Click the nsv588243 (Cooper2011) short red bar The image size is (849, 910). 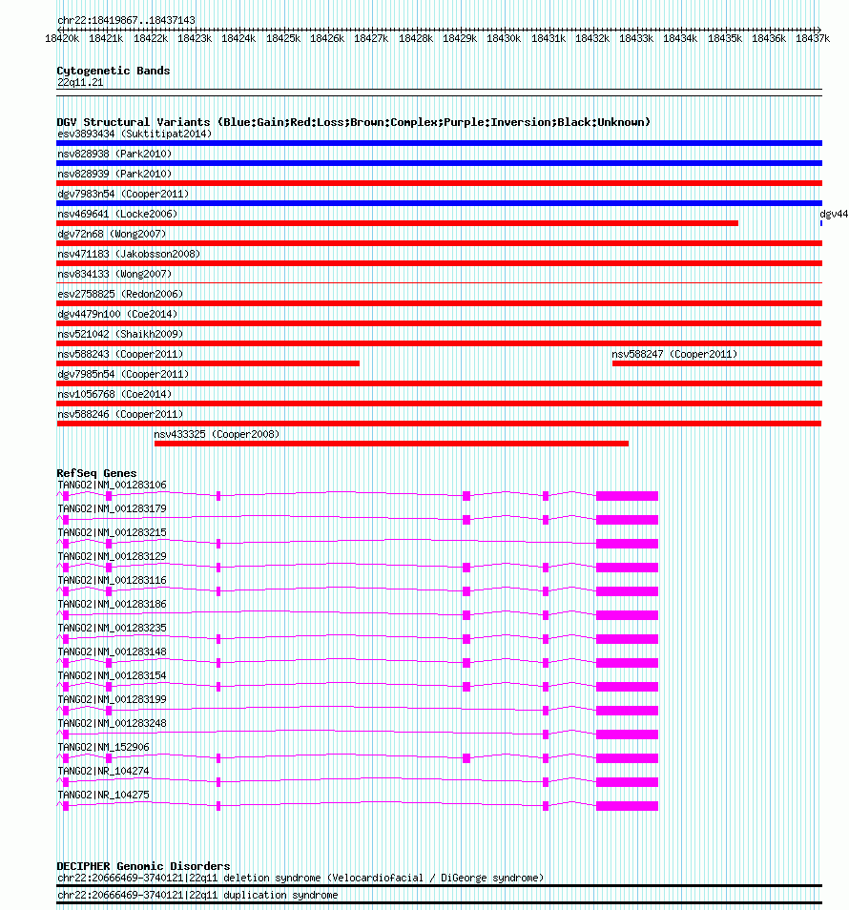208,363
